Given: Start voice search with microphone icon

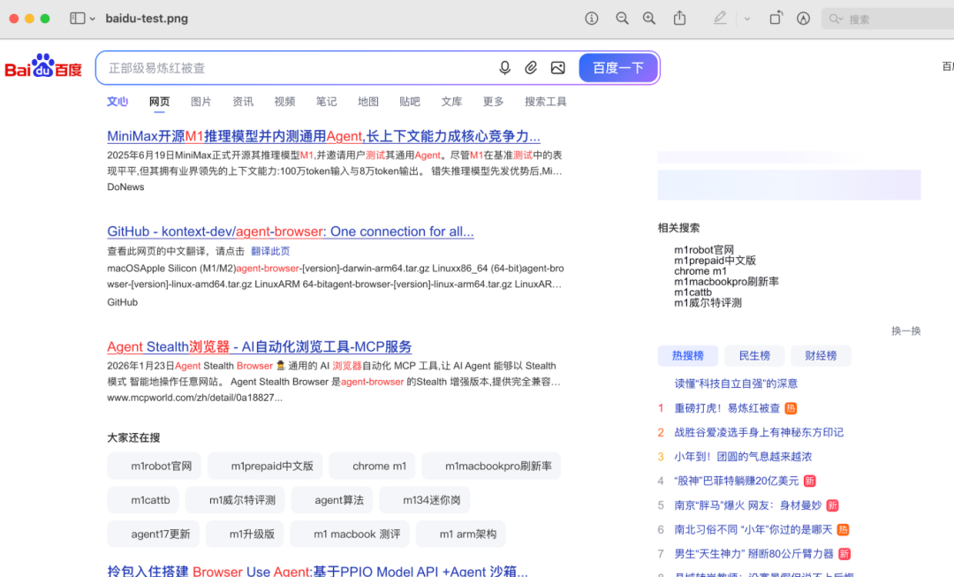Looking at the screenshot, I should (504, 67).
